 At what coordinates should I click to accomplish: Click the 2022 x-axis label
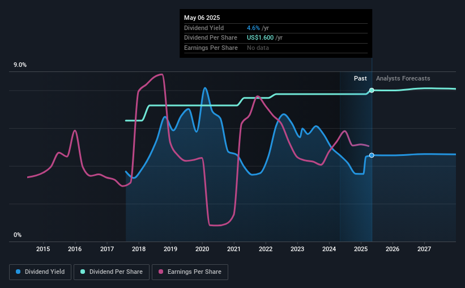point(266,249)
